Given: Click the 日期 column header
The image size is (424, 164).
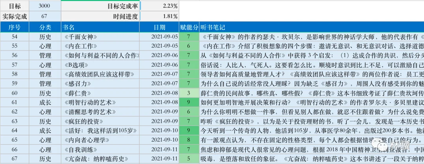Looking at the screenshot, I should [159, 27].
